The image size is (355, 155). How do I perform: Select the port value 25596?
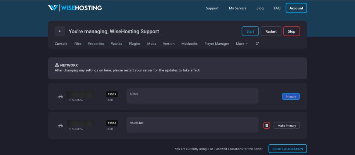click(x=112, y=123)
